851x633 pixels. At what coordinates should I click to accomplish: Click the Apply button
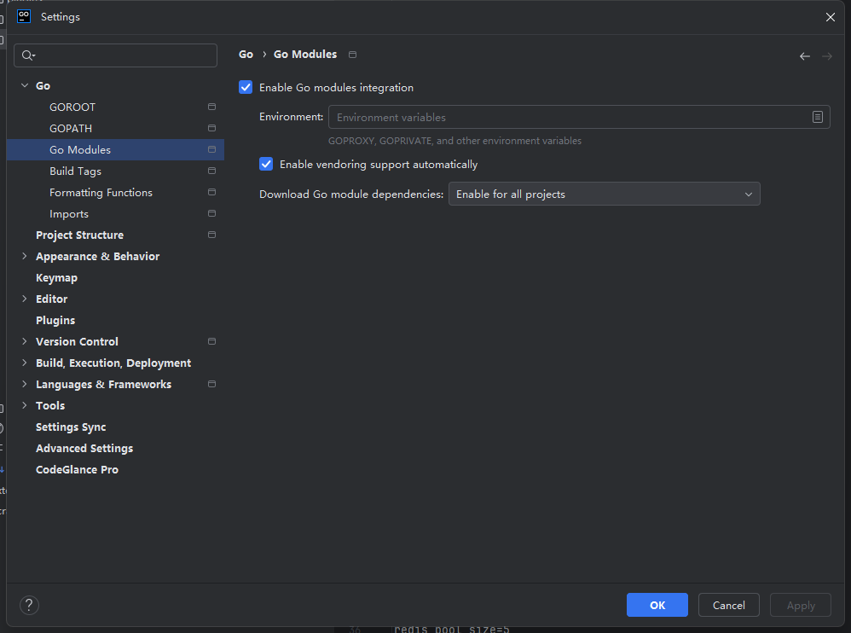[x=801, y=605]
